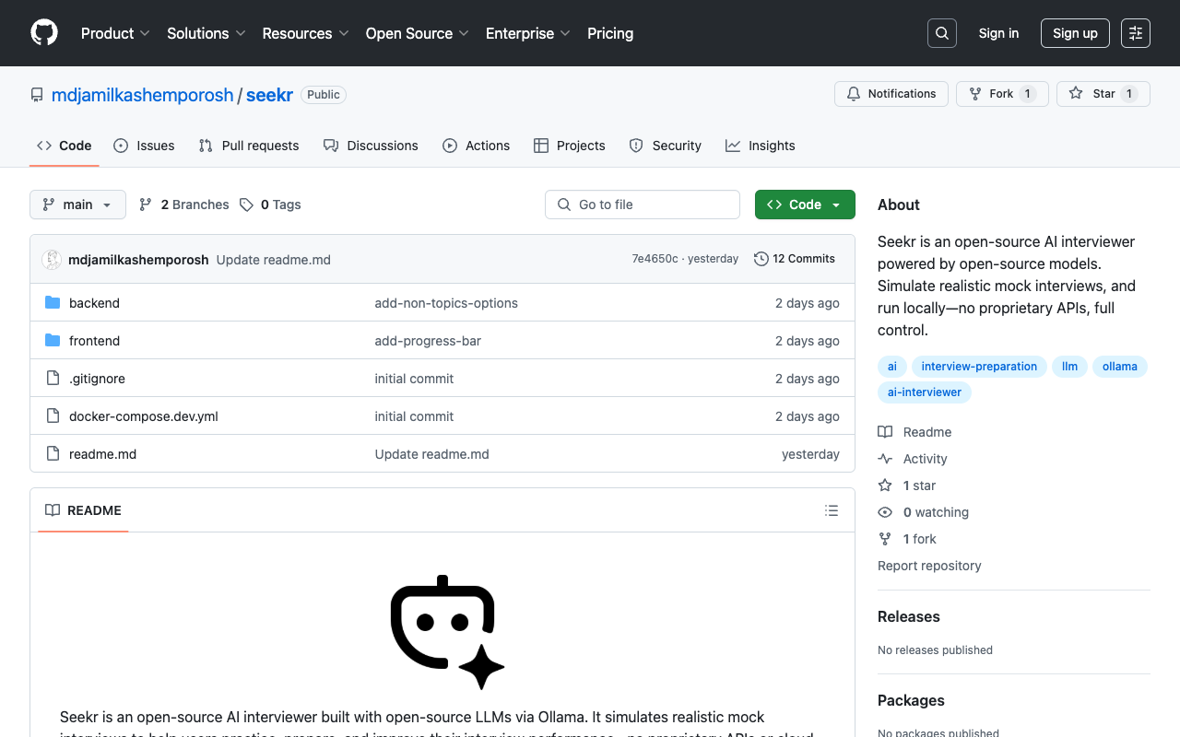Click the Seekr robot logo image

coord(447,632)
